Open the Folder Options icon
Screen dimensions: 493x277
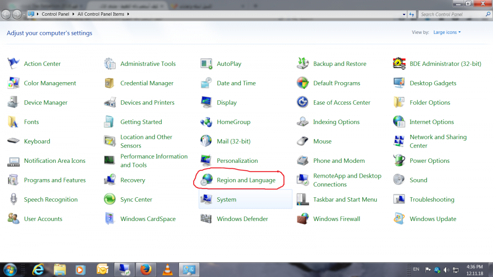[x=399, y=102]
